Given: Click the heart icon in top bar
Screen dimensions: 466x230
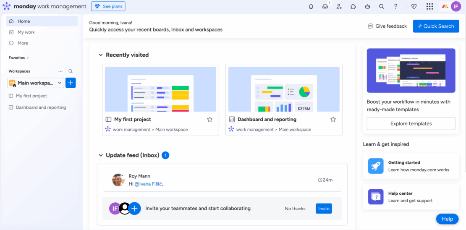Looking at the screenshot, I should click(x=414, y=7).
